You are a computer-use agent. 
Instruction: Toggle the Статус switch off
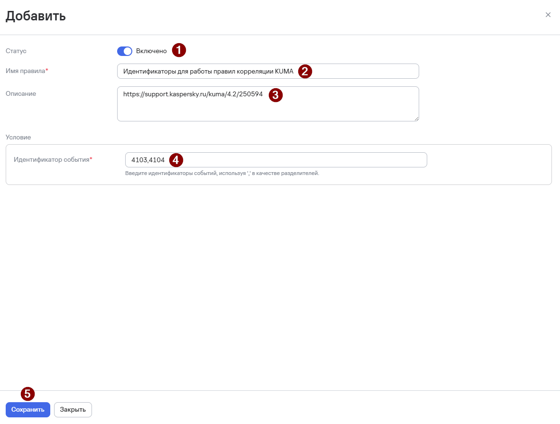click(x=125, y=51)
